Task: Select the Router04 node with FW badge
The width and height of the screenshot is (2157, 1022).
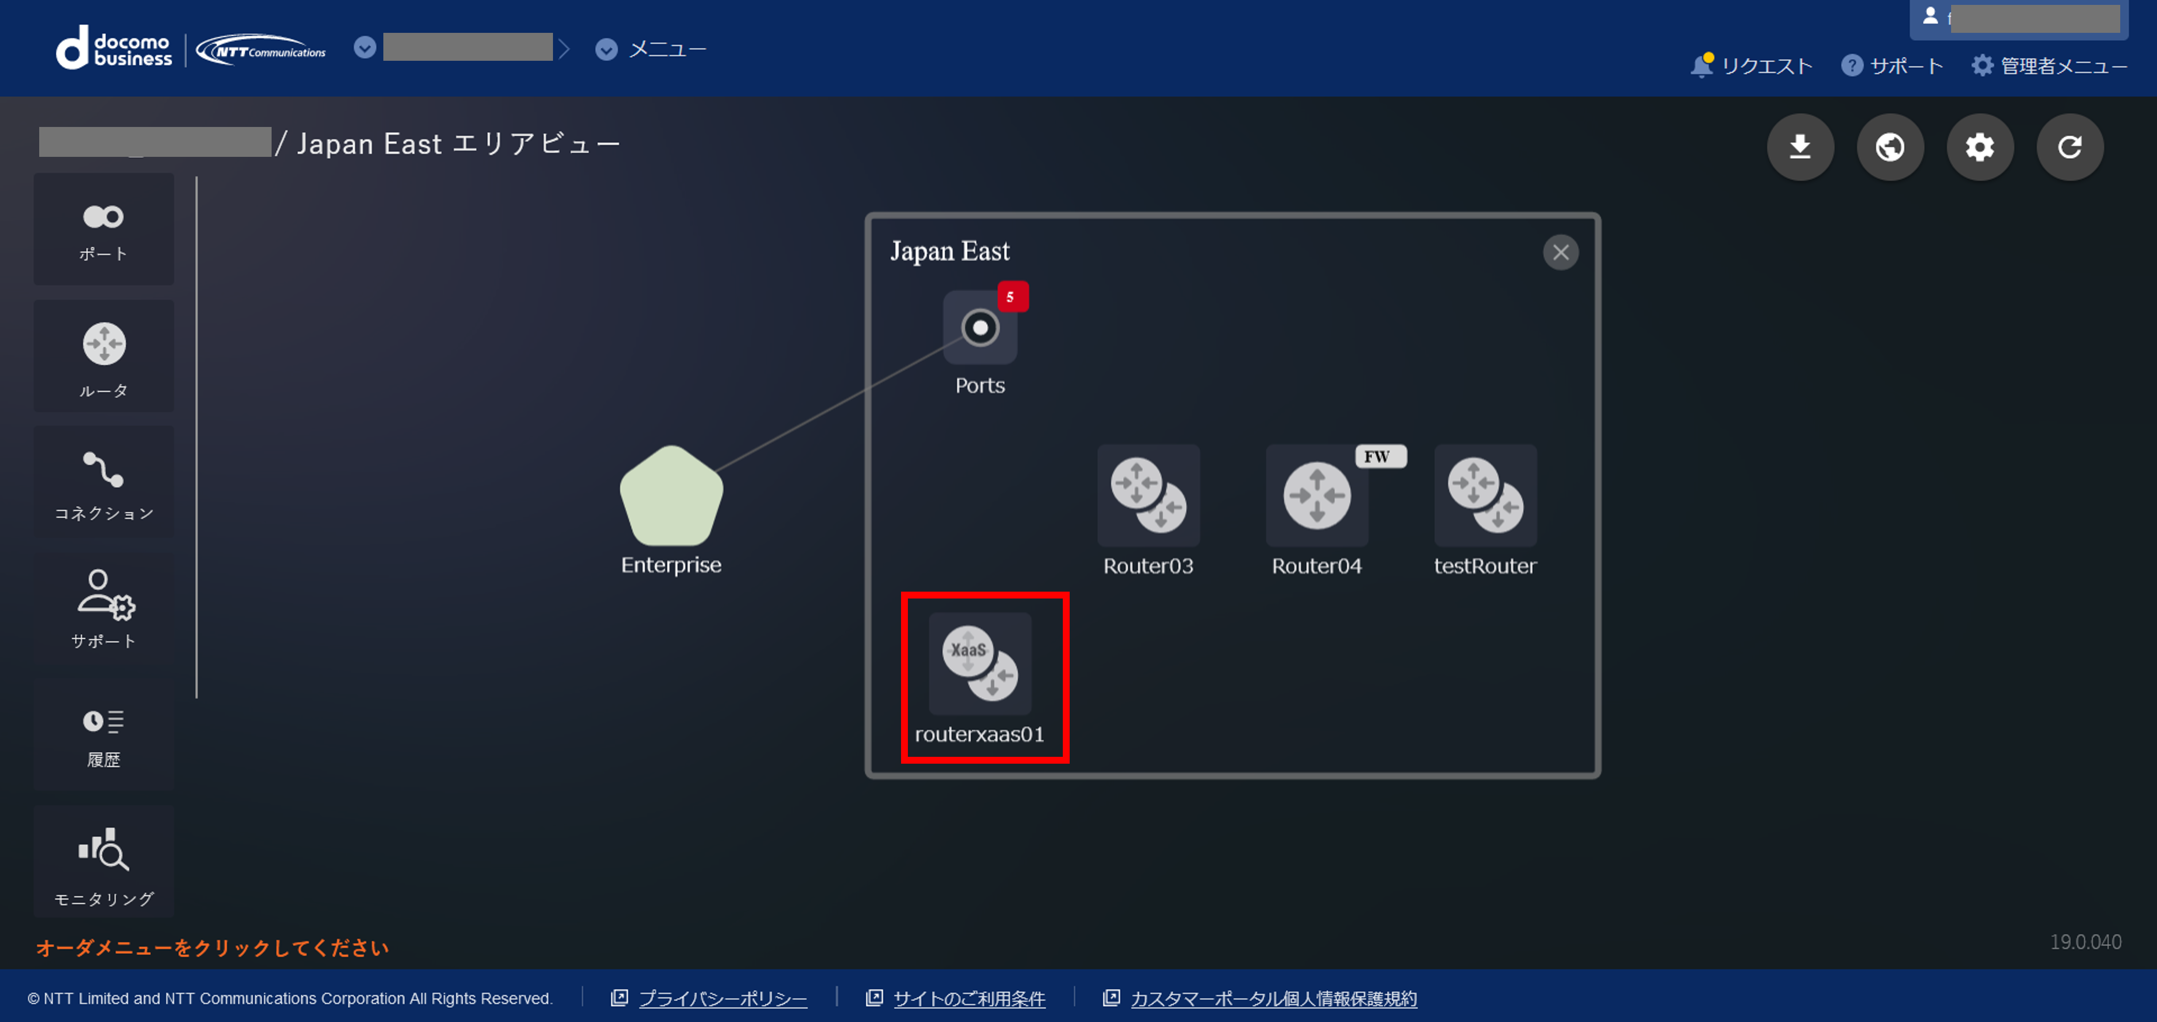Action: point(1316,496)
